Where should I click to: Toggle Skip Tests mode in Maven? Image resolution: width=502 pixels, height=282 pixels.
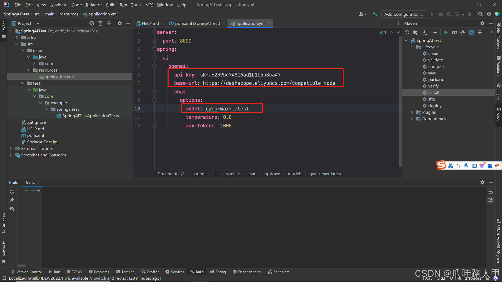[471, 32]
